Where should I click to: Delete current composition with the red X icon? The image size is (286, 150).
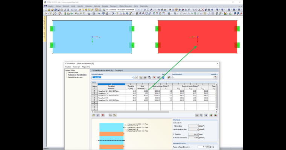[x=154, y=77]
